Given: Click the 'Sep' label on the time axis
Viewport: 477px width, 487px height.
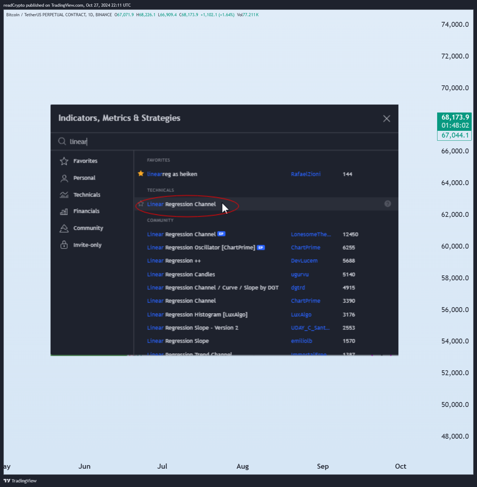Looking at the screenshot, I should 323,466.
